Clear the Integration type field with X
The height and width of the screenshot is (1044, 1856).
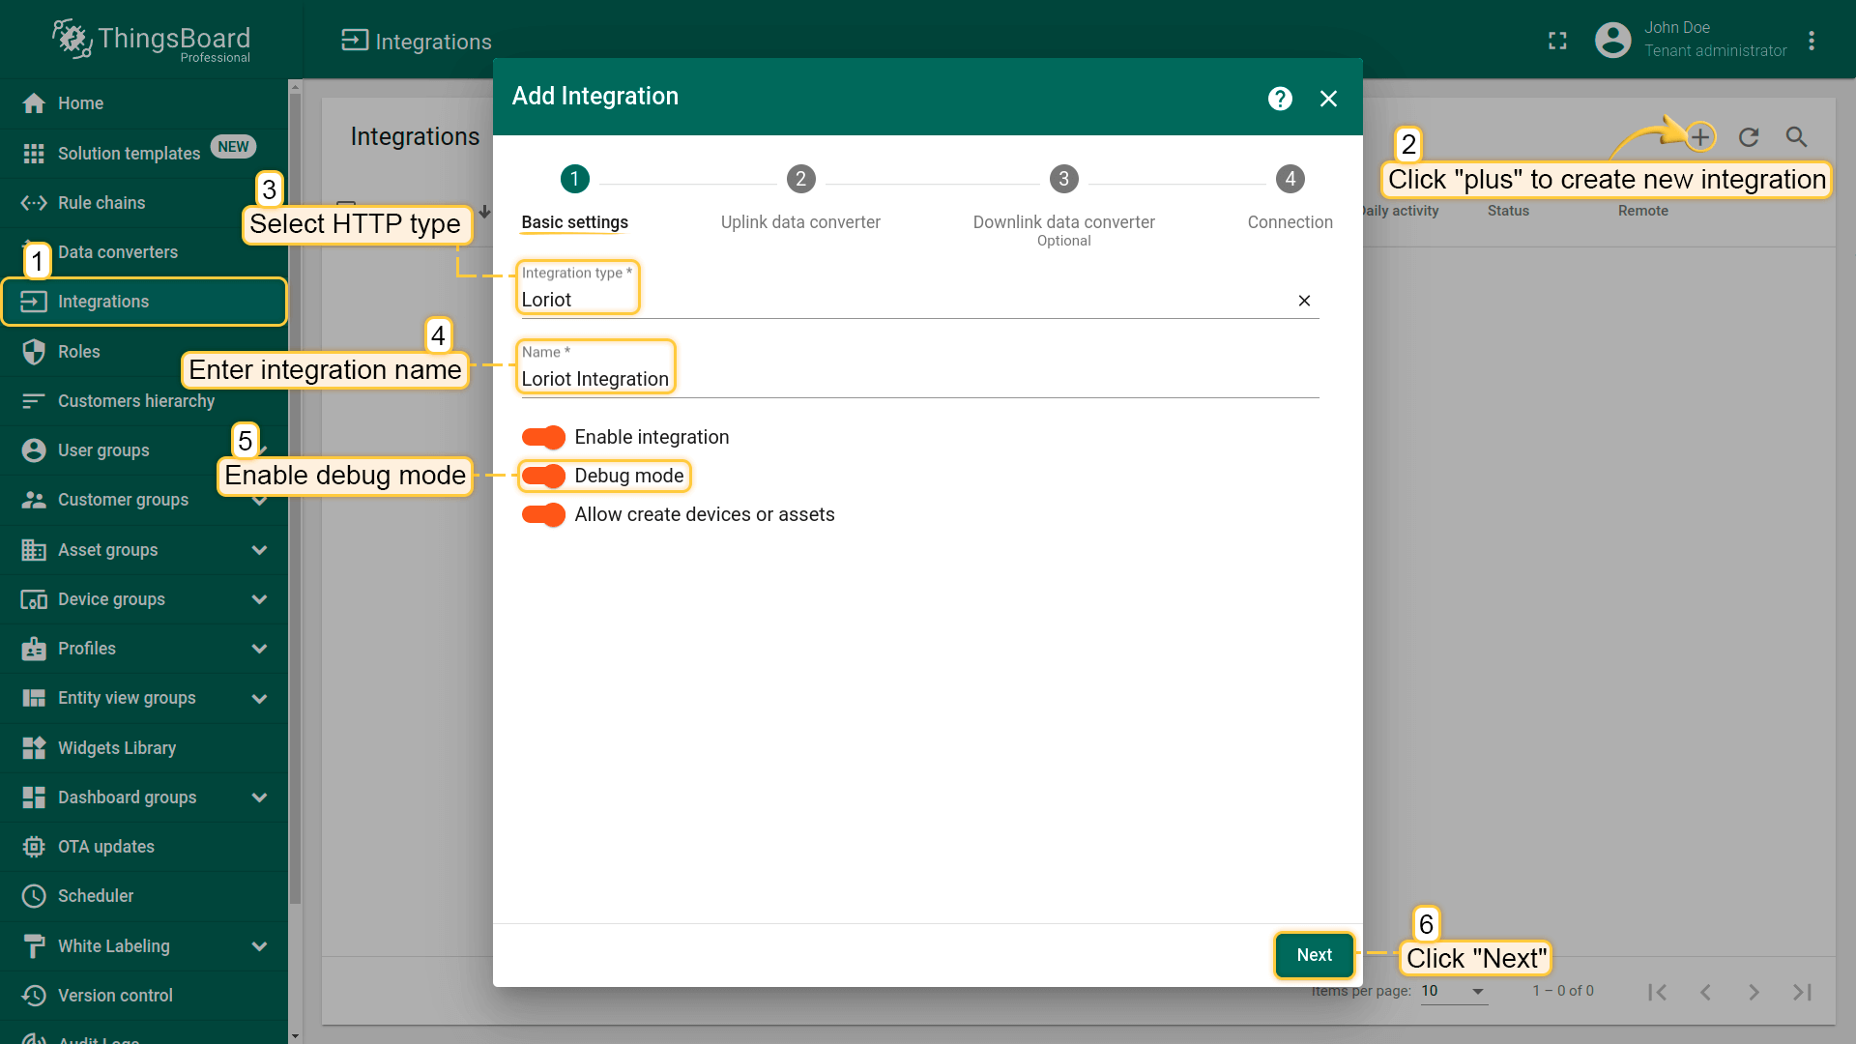[x=1304, y=301]
